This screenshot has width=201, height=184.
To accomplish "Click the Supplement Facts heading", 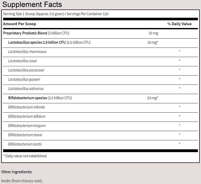I will pos(32,5).
